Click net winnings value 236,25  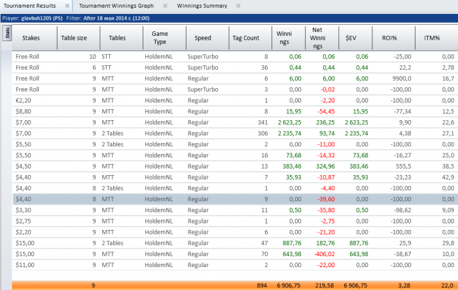tap(325, 123)
